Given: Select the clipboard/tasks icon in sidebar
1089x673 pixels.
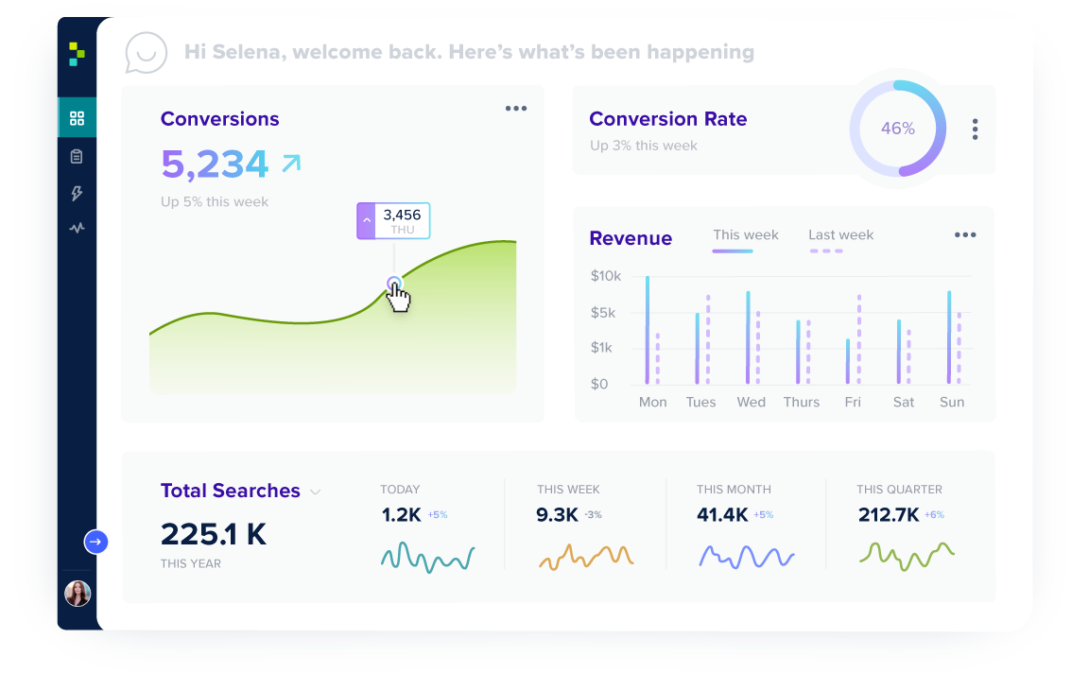Looking at the screenshot, I should coord(78,155).
